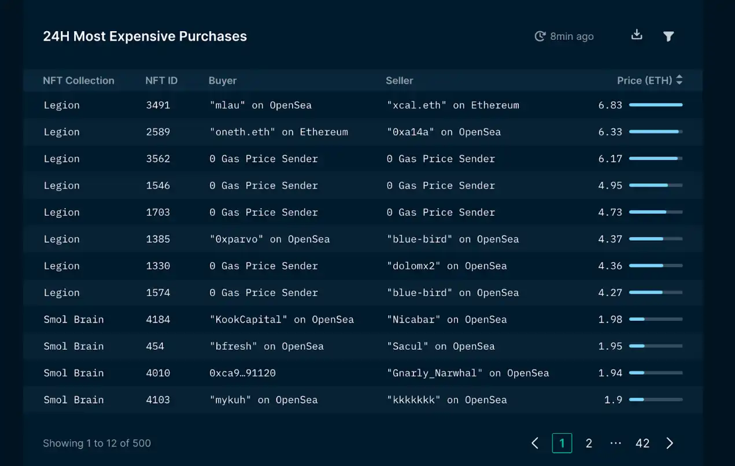Screen dimensions: 735x466
Task: Click NFT ID 3491
Action: 158,105
